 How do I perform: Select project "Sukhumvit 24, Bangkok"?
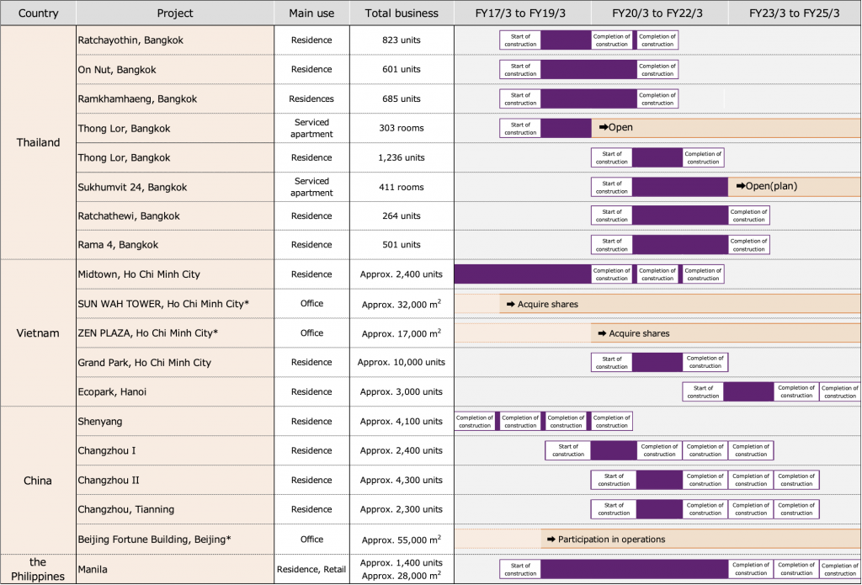tap(132, 188)
